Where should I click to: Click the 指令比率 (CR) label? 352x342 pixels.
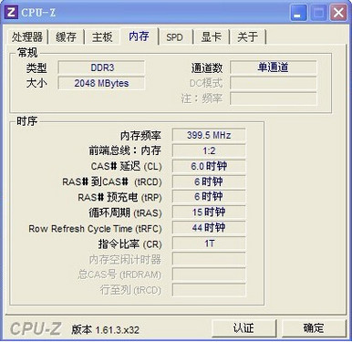click(129, 244)
